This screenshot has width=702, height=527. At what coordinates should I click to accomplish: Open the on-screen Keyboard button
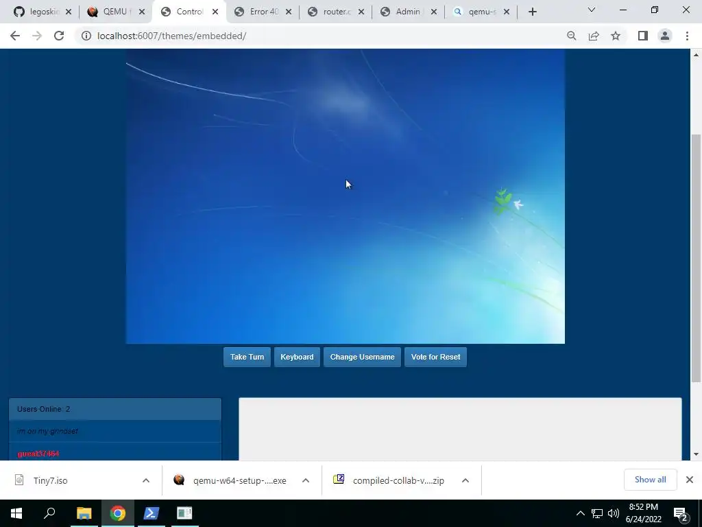click(297, 357)
